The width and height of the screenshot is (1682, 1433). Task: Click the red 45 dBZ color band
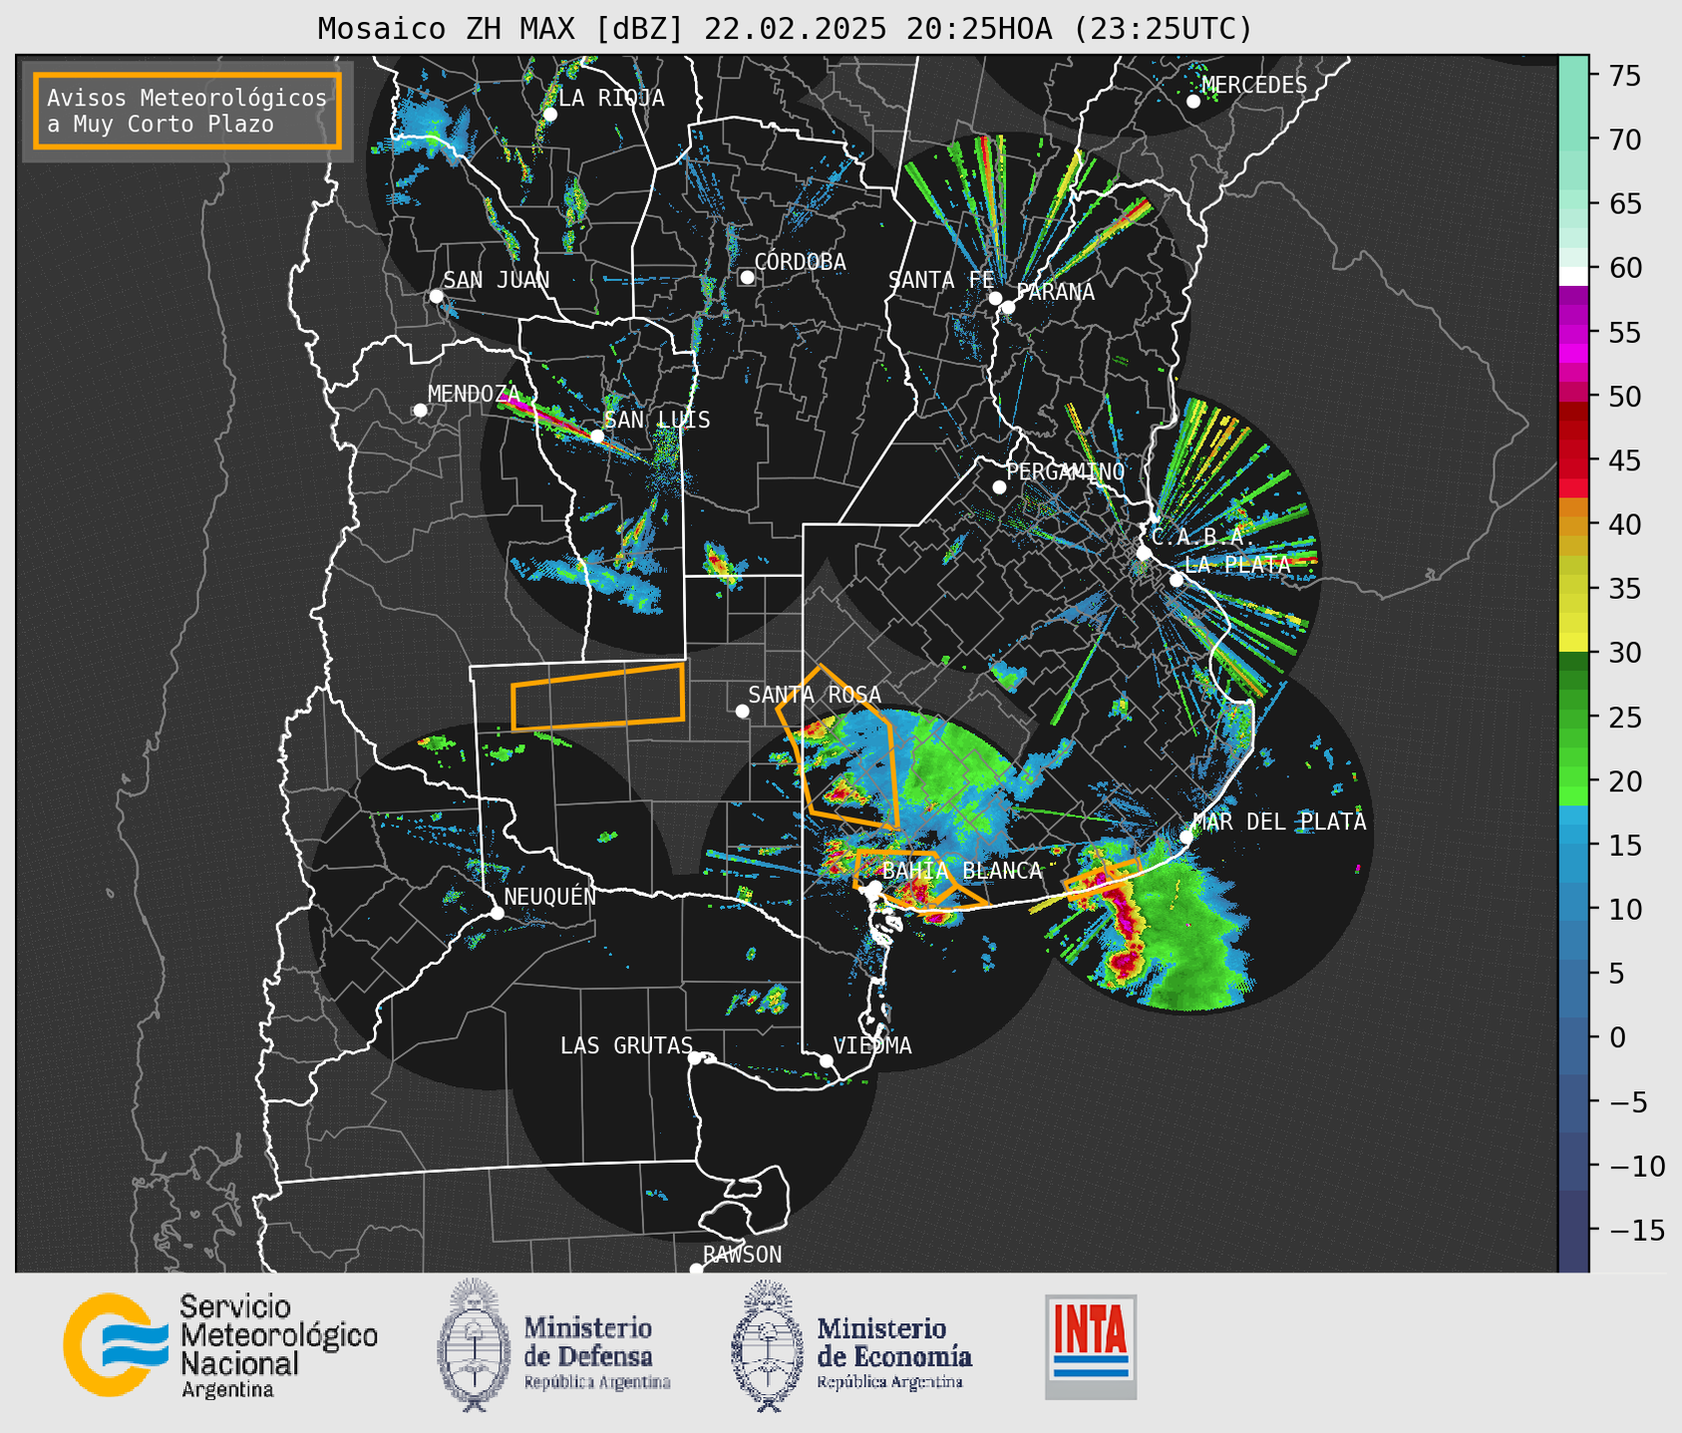click(1573, 461)
